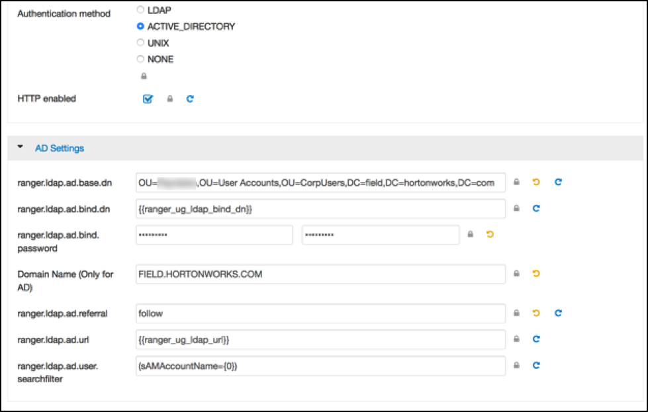Click lock icon for ranger.ldap.ad.base.dn
The image size is (648, 412).
[517, 182]
